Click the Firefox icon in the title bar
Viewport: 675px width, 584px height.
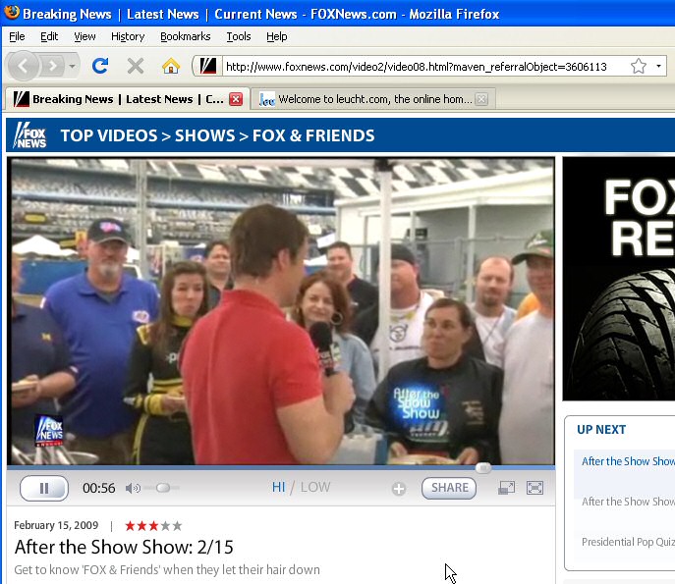[12, 12]
